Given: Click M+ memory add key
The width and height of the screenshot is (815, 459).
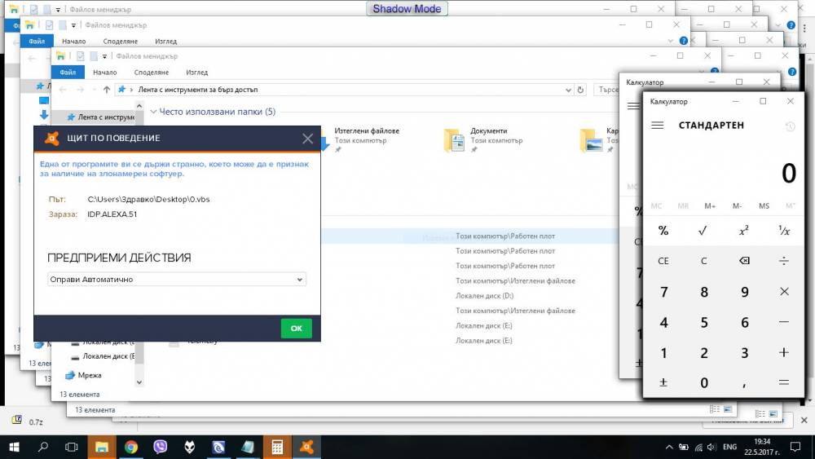Looking at the screenshot, I should point(710,205).
